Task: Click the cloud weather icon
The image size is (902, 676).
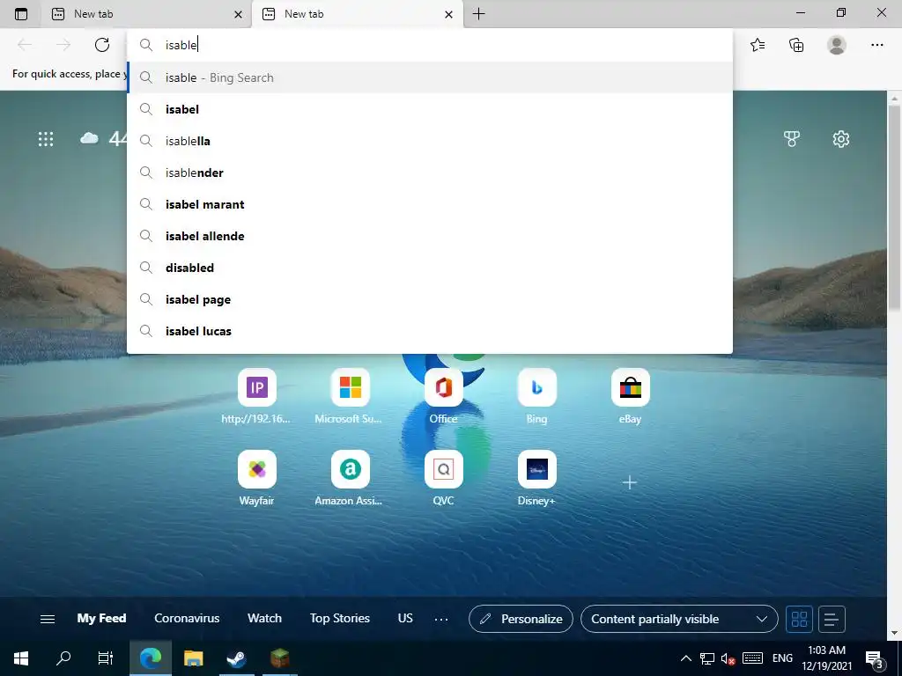Action: point(89,138)
